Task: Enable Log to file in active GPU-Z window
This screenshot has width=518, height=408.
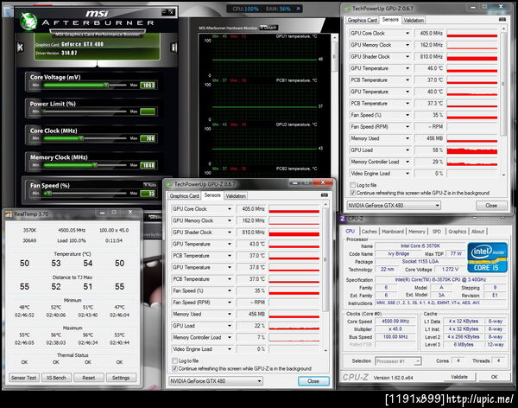Action: tap(174, 360)
